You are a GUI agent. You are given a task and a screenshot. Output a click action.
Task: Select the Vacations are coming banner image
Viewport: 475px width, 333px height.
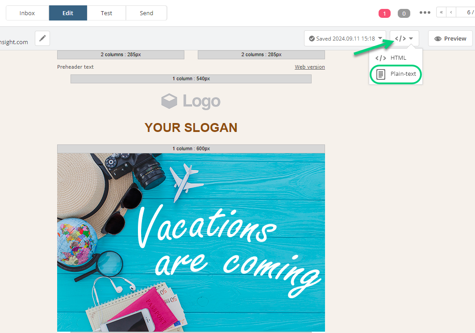pyautogui.click(x=191, y=242)
